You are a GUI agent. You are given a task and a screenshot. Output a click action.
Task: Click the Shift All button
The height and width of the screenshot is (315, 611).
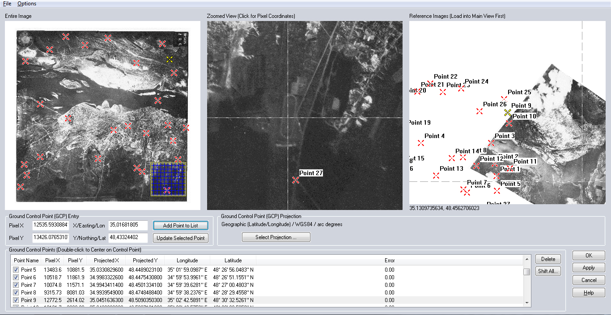coord(548,271)
